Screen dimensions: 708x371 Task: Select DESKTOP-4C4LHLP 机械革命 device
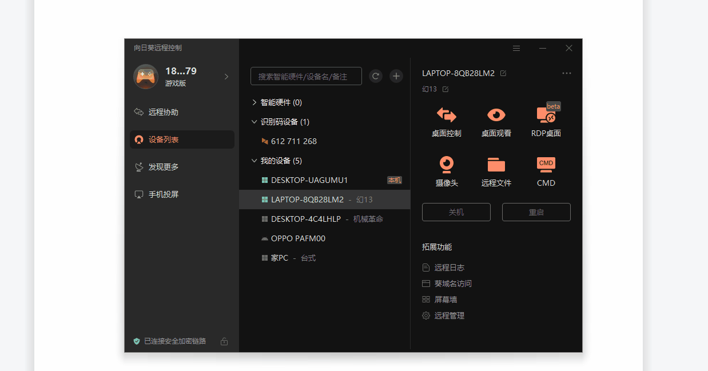[x=324, y=219]
